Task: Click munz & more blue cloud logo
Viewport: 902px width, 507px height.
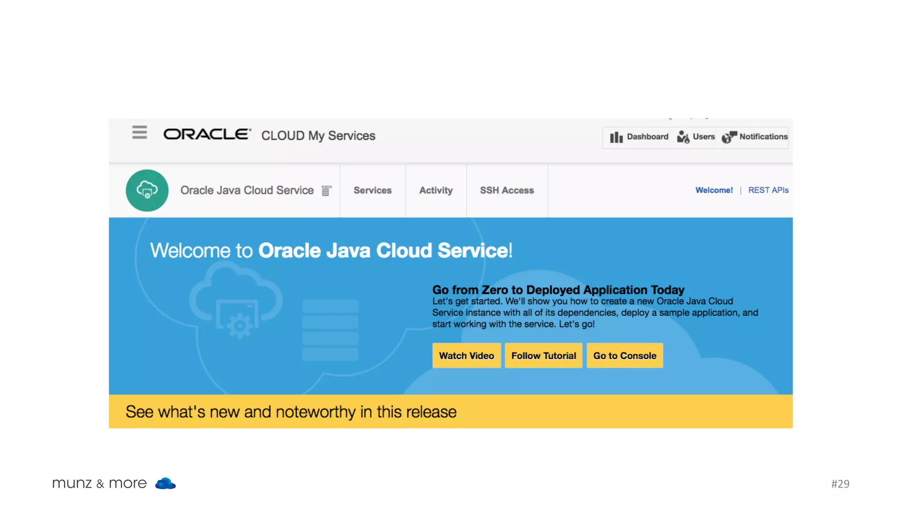Action: point(165,484)
